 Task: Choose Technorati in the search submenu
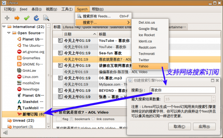(x=150, y=54)
